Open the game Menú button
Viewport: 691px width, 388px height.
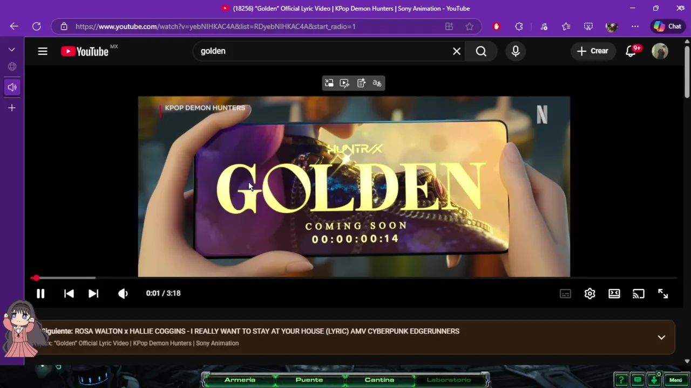click(676, 380)
